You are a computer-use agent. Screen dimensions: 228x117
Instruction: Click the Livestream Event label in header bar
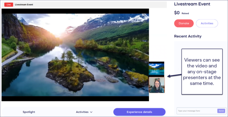coord(24,5)
